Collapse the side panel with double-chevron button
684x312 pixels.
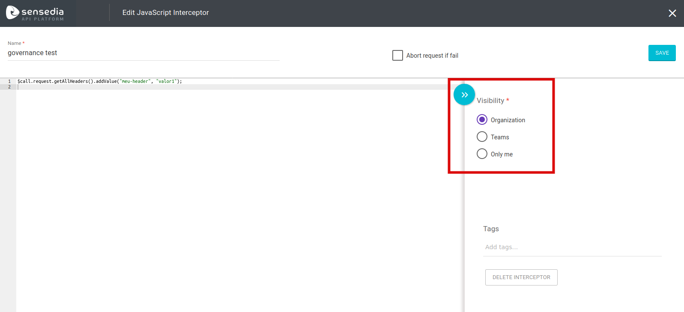tap(464, 95)
